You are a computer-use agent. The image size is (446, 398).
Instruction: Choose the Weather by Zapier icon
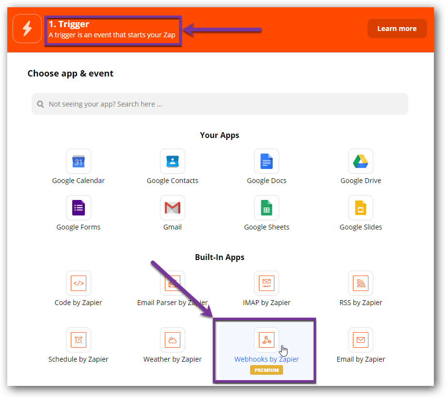tap(173, 340)
